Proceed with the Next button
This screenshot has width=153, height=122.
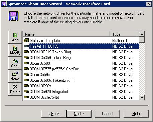79,114
